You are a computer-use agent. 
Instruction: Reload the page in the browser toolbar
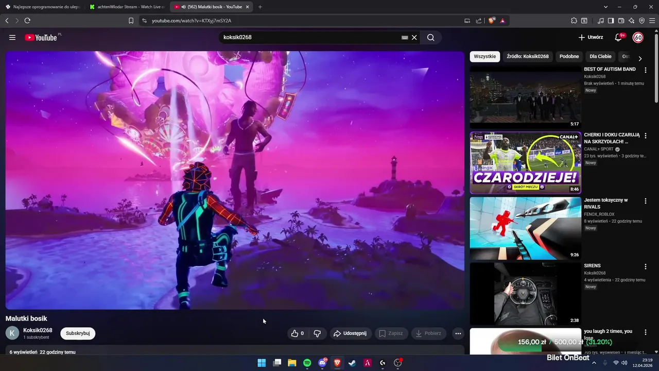(27, 21)
